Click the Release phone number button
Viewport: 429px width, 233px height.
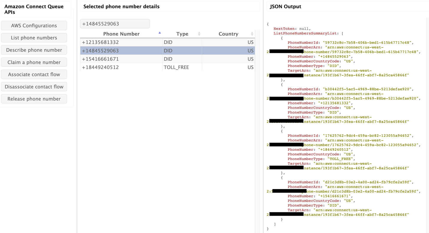[x=34, y=99]
